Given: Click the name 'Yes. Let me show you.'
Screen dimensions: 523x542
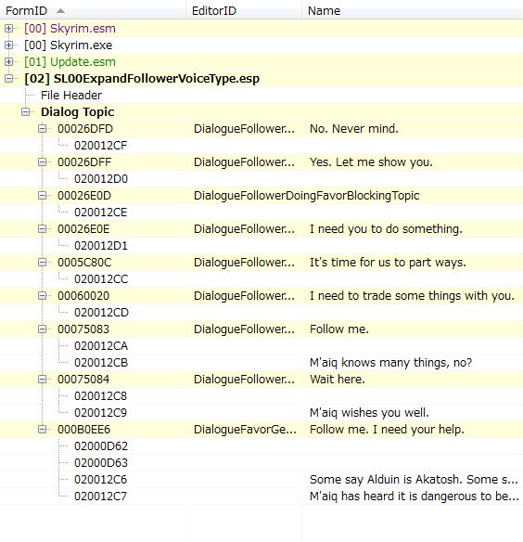Looking at the screenshot, I should pos(371,162).
